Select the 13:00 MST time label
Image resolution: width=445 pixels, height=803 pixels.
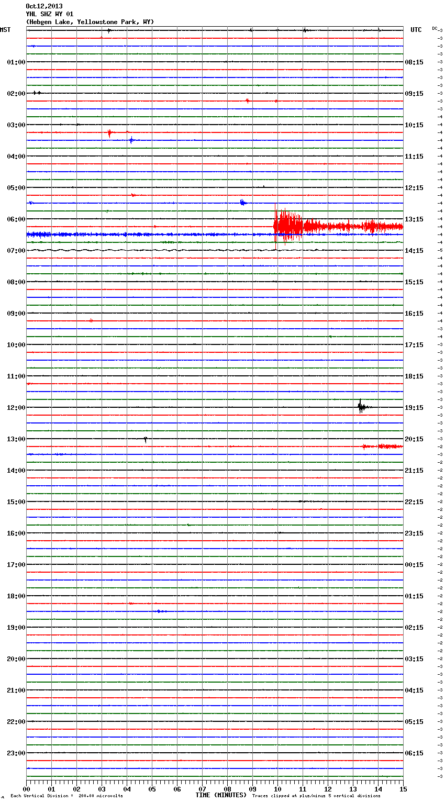pyautogui.click(x=16, y=439)
